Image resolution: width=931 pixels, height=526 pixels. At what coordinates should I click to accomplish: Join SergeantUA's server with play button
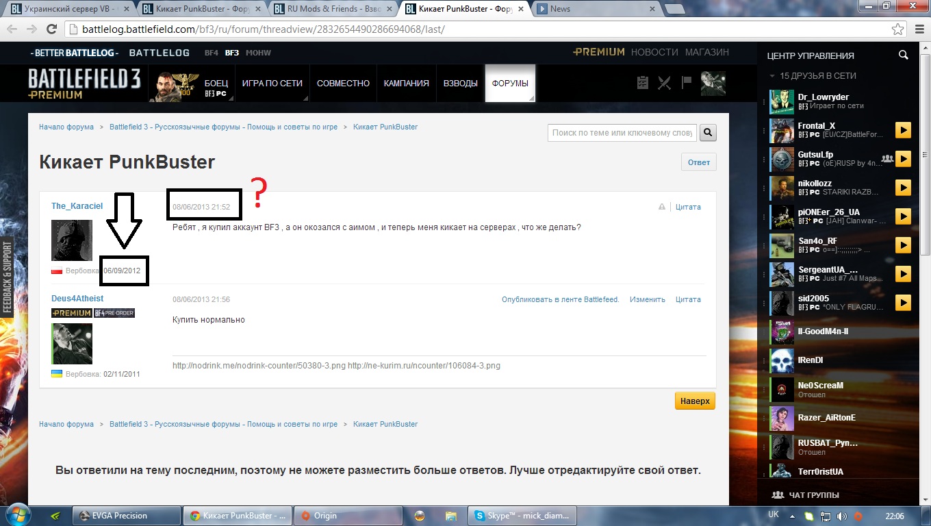tap(903, 274)
